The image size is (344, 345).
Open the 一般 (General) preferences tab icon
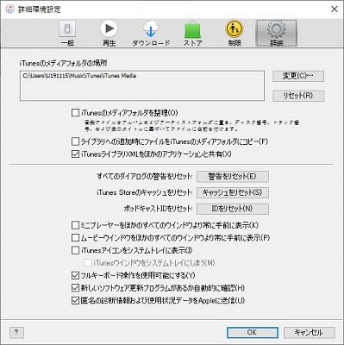(67, 28)
